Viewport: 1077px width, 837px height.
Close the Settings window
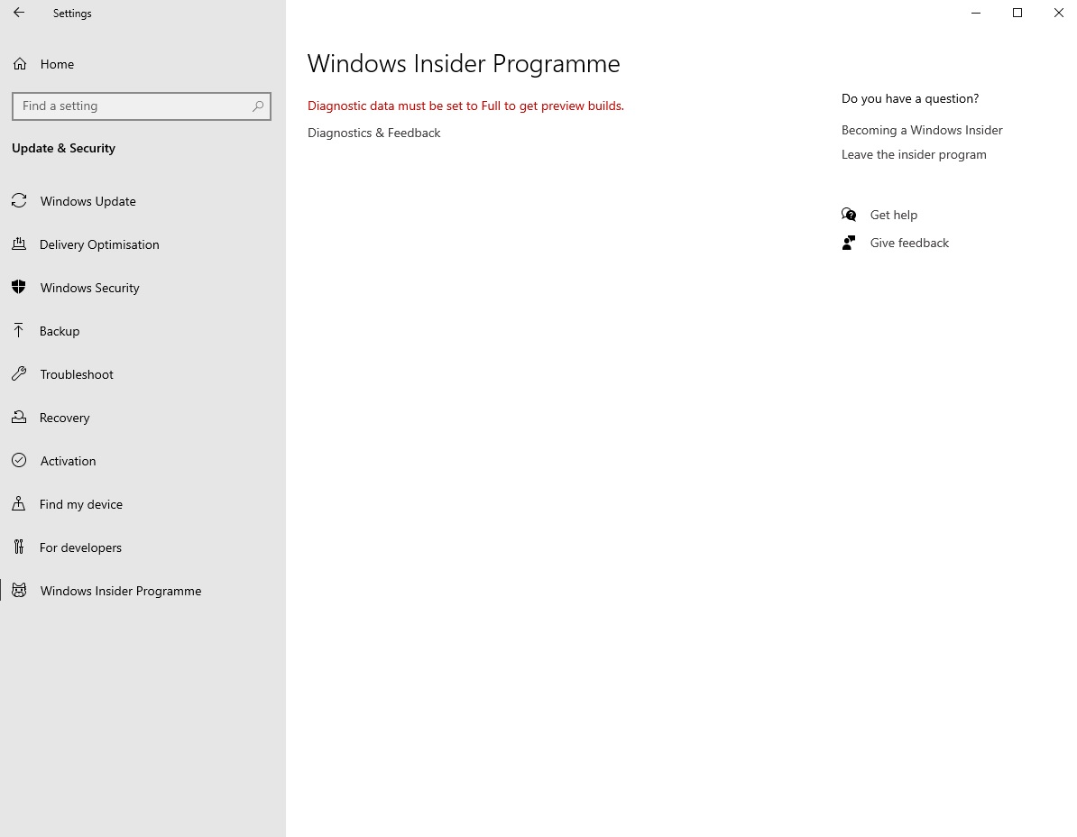pyautogui.click(x=1058, y=13)
